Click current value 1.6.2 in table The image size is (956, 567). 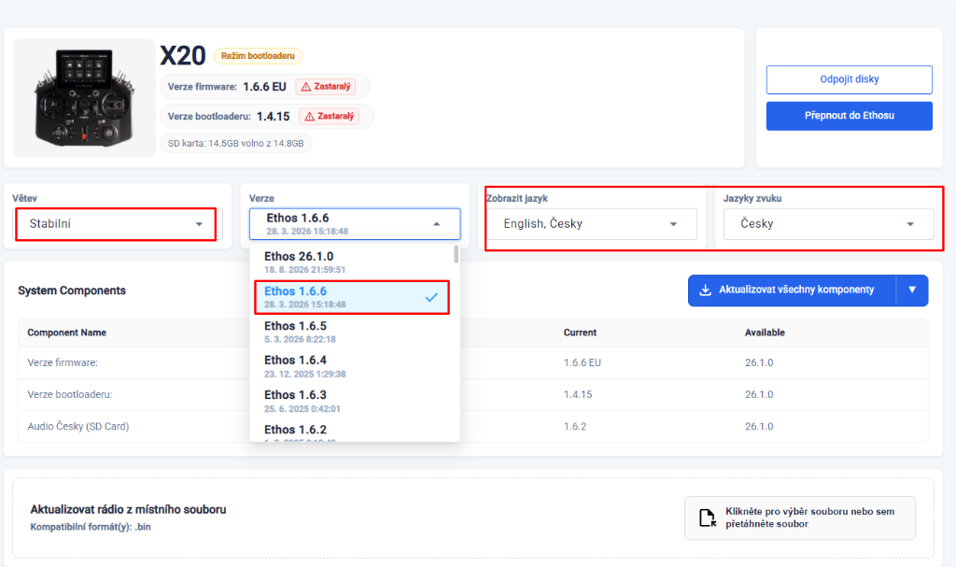(x=575, y=426)
